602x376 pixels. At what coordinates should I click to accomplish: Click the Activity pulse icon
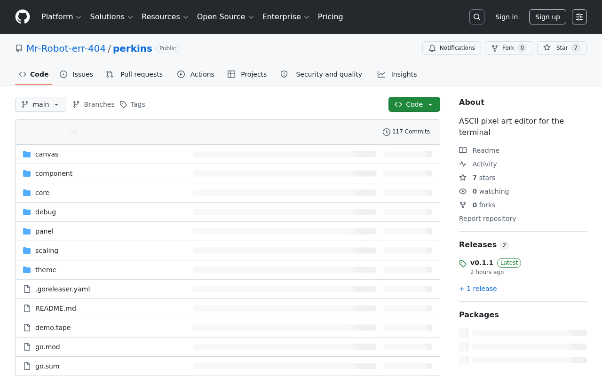tap(463, 164)
